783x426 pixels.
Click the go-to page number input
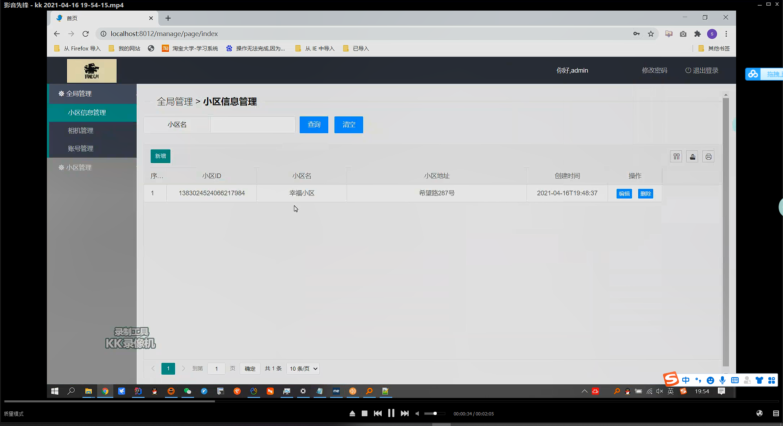click(x=217, y=369)
